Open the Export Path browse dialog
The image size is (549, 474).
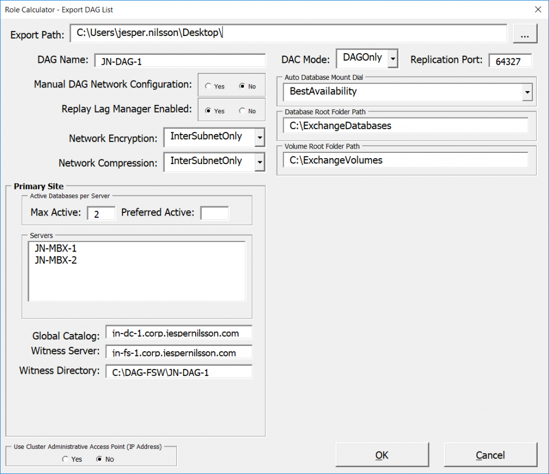tap(525, 33)
